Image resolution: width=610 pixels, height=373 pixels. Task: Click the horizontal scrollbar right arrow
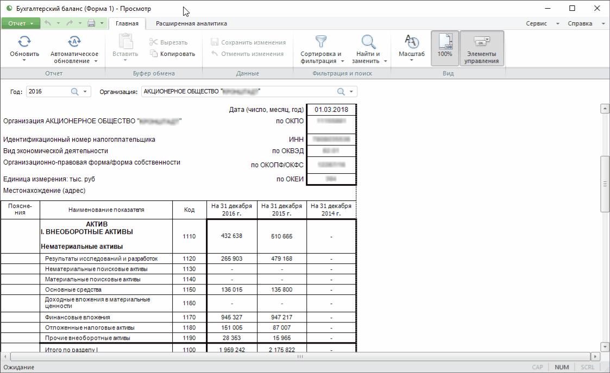tap(595, 357)
